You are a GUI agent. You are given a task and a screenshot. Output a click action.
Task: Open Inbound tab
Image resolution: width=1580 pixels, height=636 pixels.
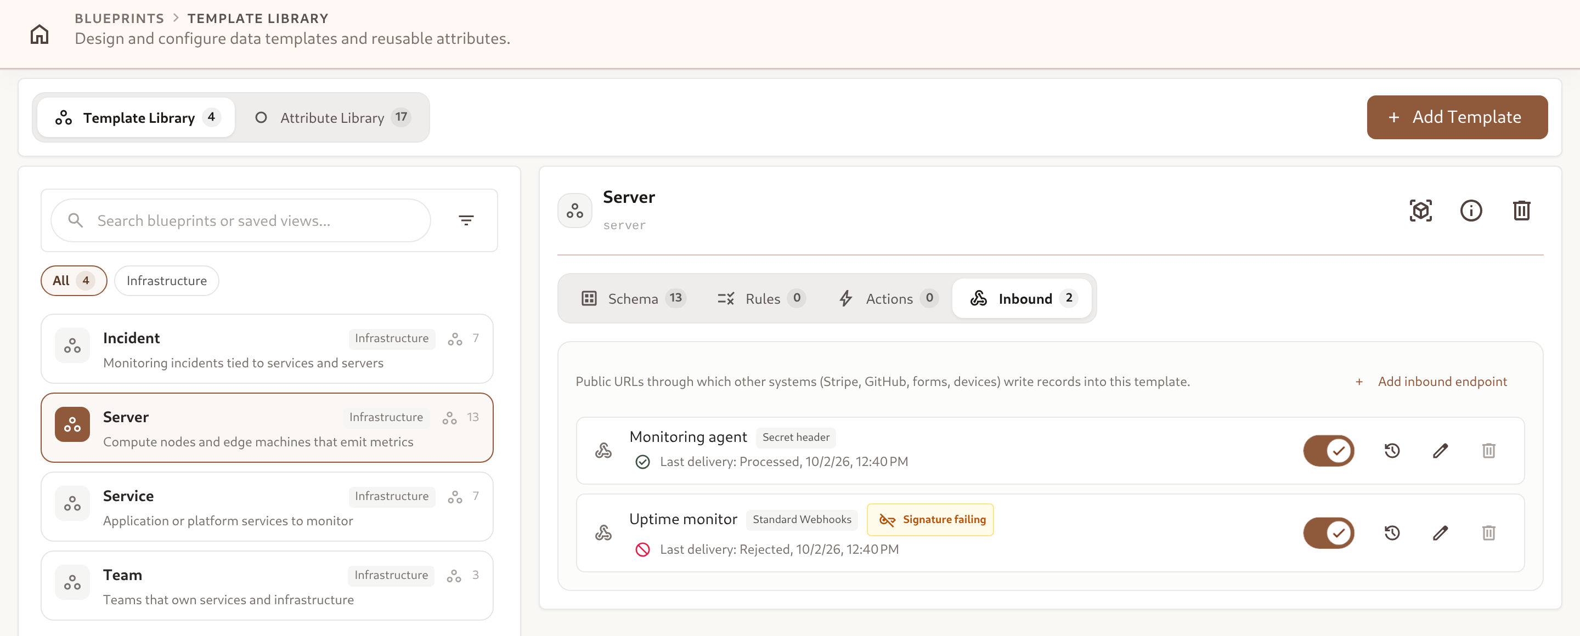coord(1023,298)
